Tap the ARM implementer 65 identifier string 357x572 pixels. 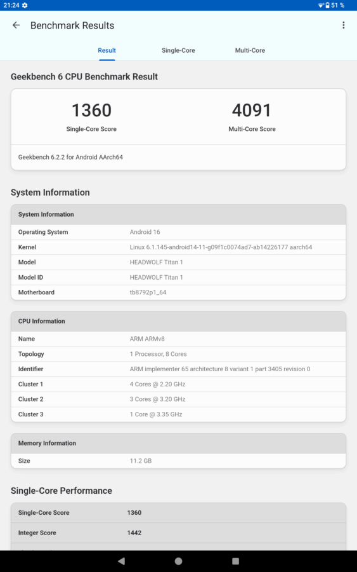pyautogui.click(x=220, y=369)
